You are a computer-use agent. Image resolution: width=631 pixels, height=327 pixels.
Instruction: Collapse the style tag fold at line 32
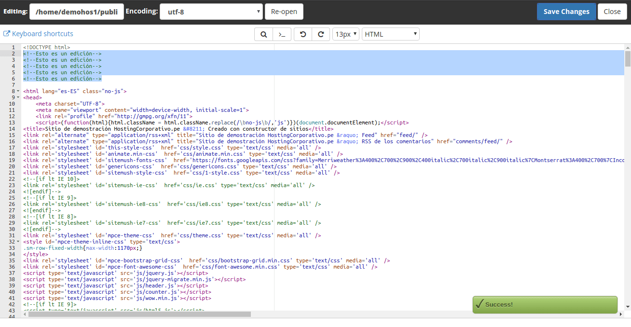[18, 242]
